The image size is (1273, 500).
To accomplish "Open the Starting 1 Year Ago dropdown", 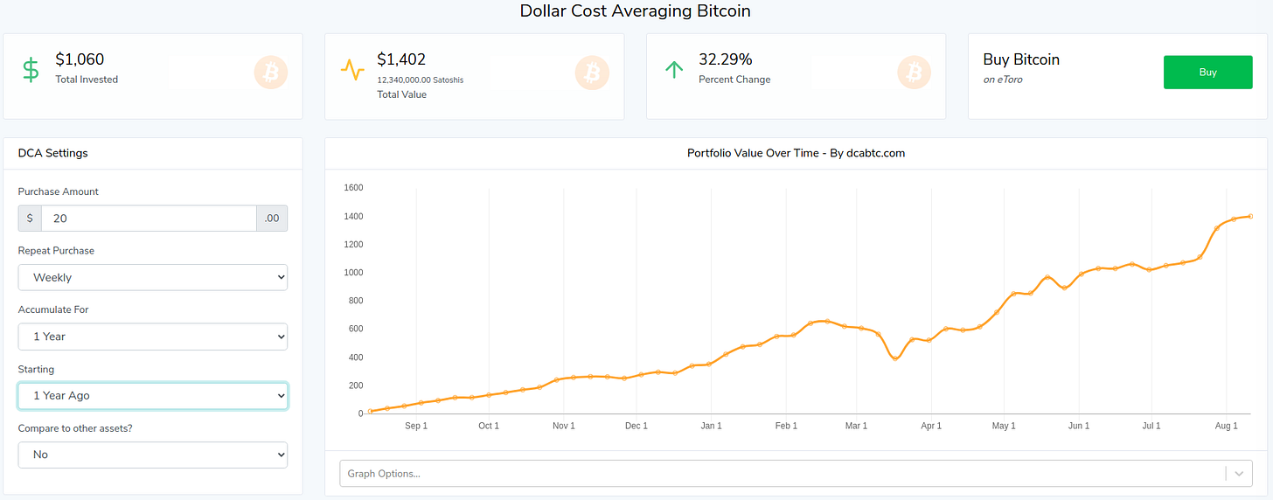I will pyautogui.click(x=153, y=396).
